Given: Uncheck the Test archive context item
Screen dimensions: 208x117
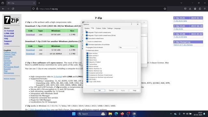Looking at the screenshot, I should (x=87, y=64).
